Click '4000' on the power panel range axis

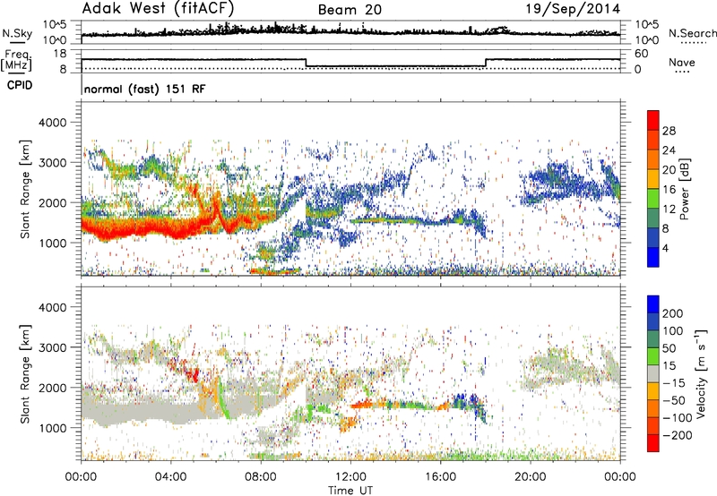coord(53,123)
